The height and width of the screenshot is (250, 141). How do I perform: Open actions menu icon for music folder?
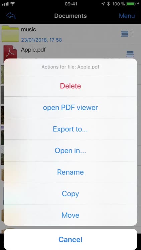(x=125, y=34)
